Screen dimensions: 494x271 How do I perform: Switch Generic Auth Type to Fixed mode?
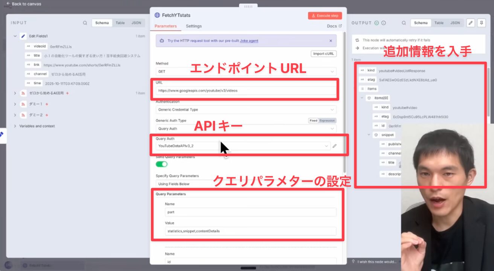pyautogui.click(x=313, y=121)
